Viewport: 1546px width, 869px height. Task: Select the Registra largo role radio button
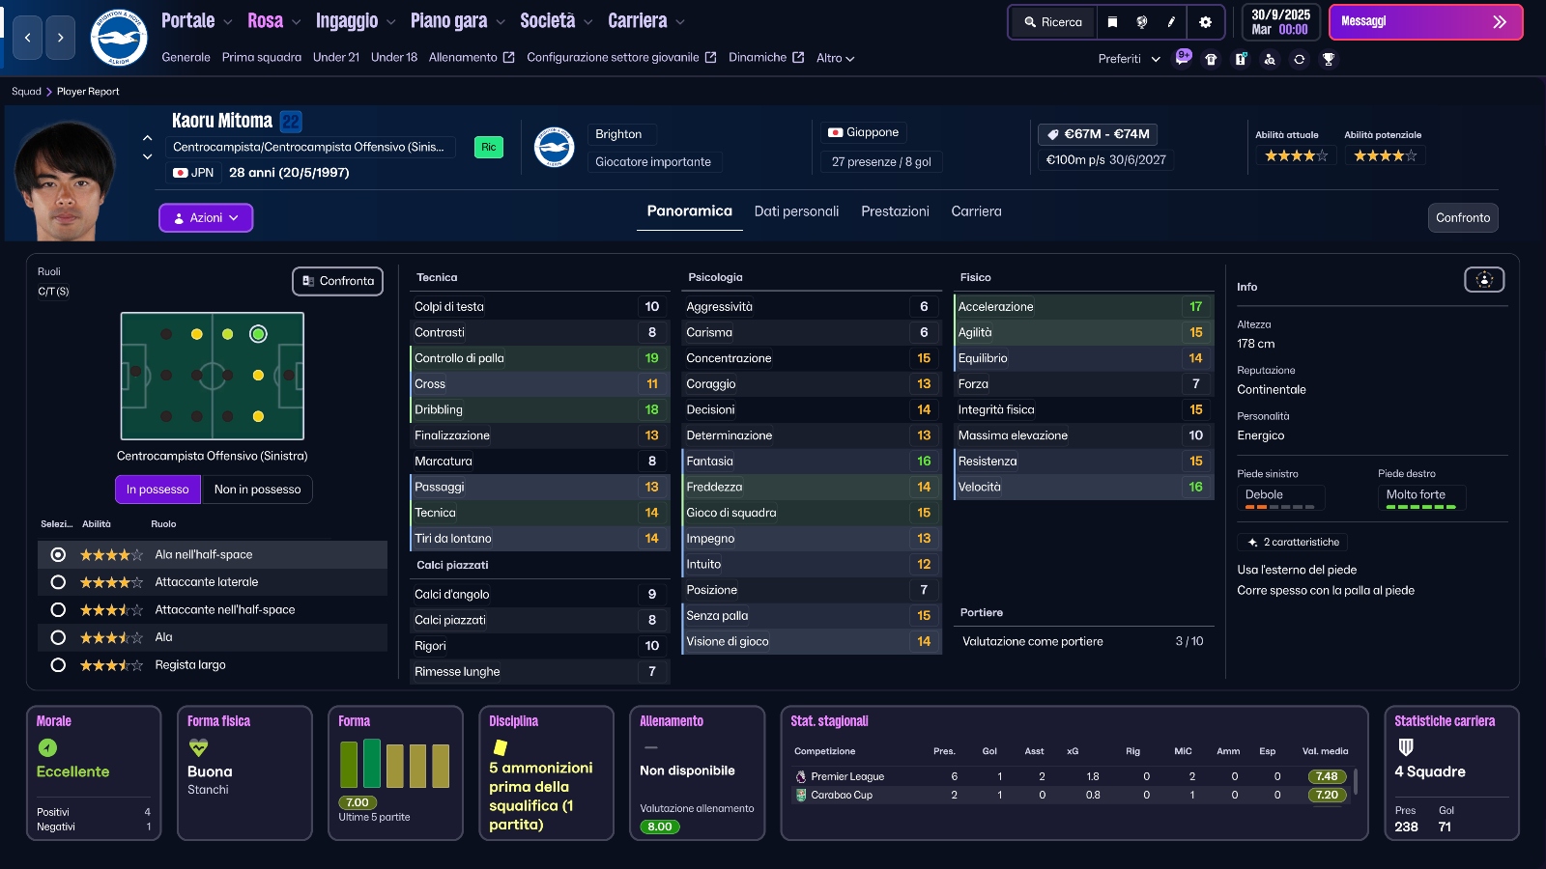coord(58,665)
